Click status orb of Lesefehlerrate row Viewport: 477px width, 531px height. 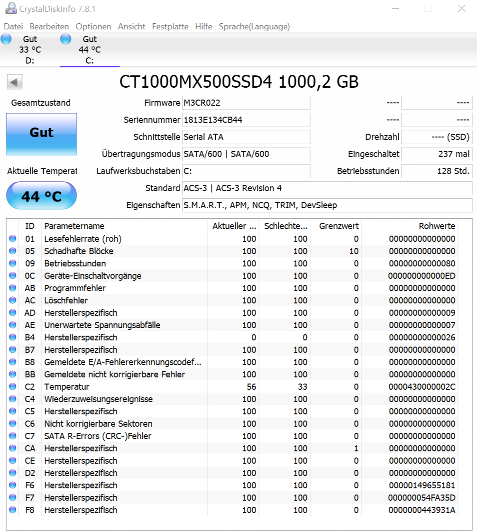coord(12,238)
